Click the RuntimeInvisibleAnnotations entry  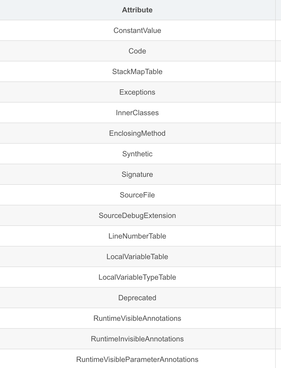[x=137, y=339]
